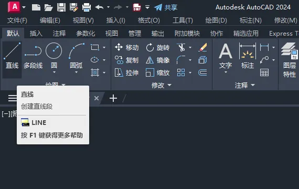Image resolution: width=299 pixels, height=189 pixels.
Task: Open the file tab hamburger menu
Action: (x=12, y=98)
